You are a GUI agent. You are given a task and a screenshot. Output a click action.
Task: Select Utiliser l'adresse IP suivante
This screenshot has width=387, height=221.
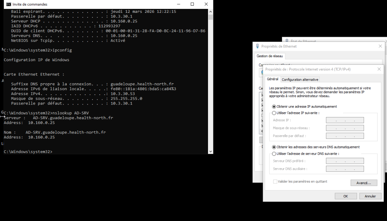[274, 113]
